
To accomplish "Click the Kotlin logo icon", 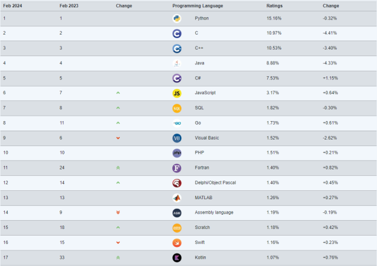I will click(x=177, y=258).
